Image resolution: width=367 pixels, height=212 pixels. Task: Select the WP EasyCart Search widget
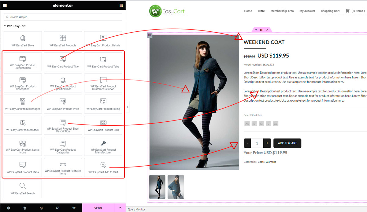pos(23,189)
